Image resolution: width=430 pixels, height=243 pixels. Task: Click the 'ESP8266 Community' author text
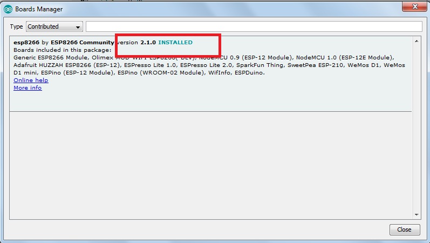83,43
